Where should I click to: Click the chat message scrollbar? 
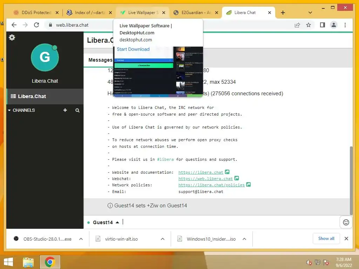(x=351, y=180)
